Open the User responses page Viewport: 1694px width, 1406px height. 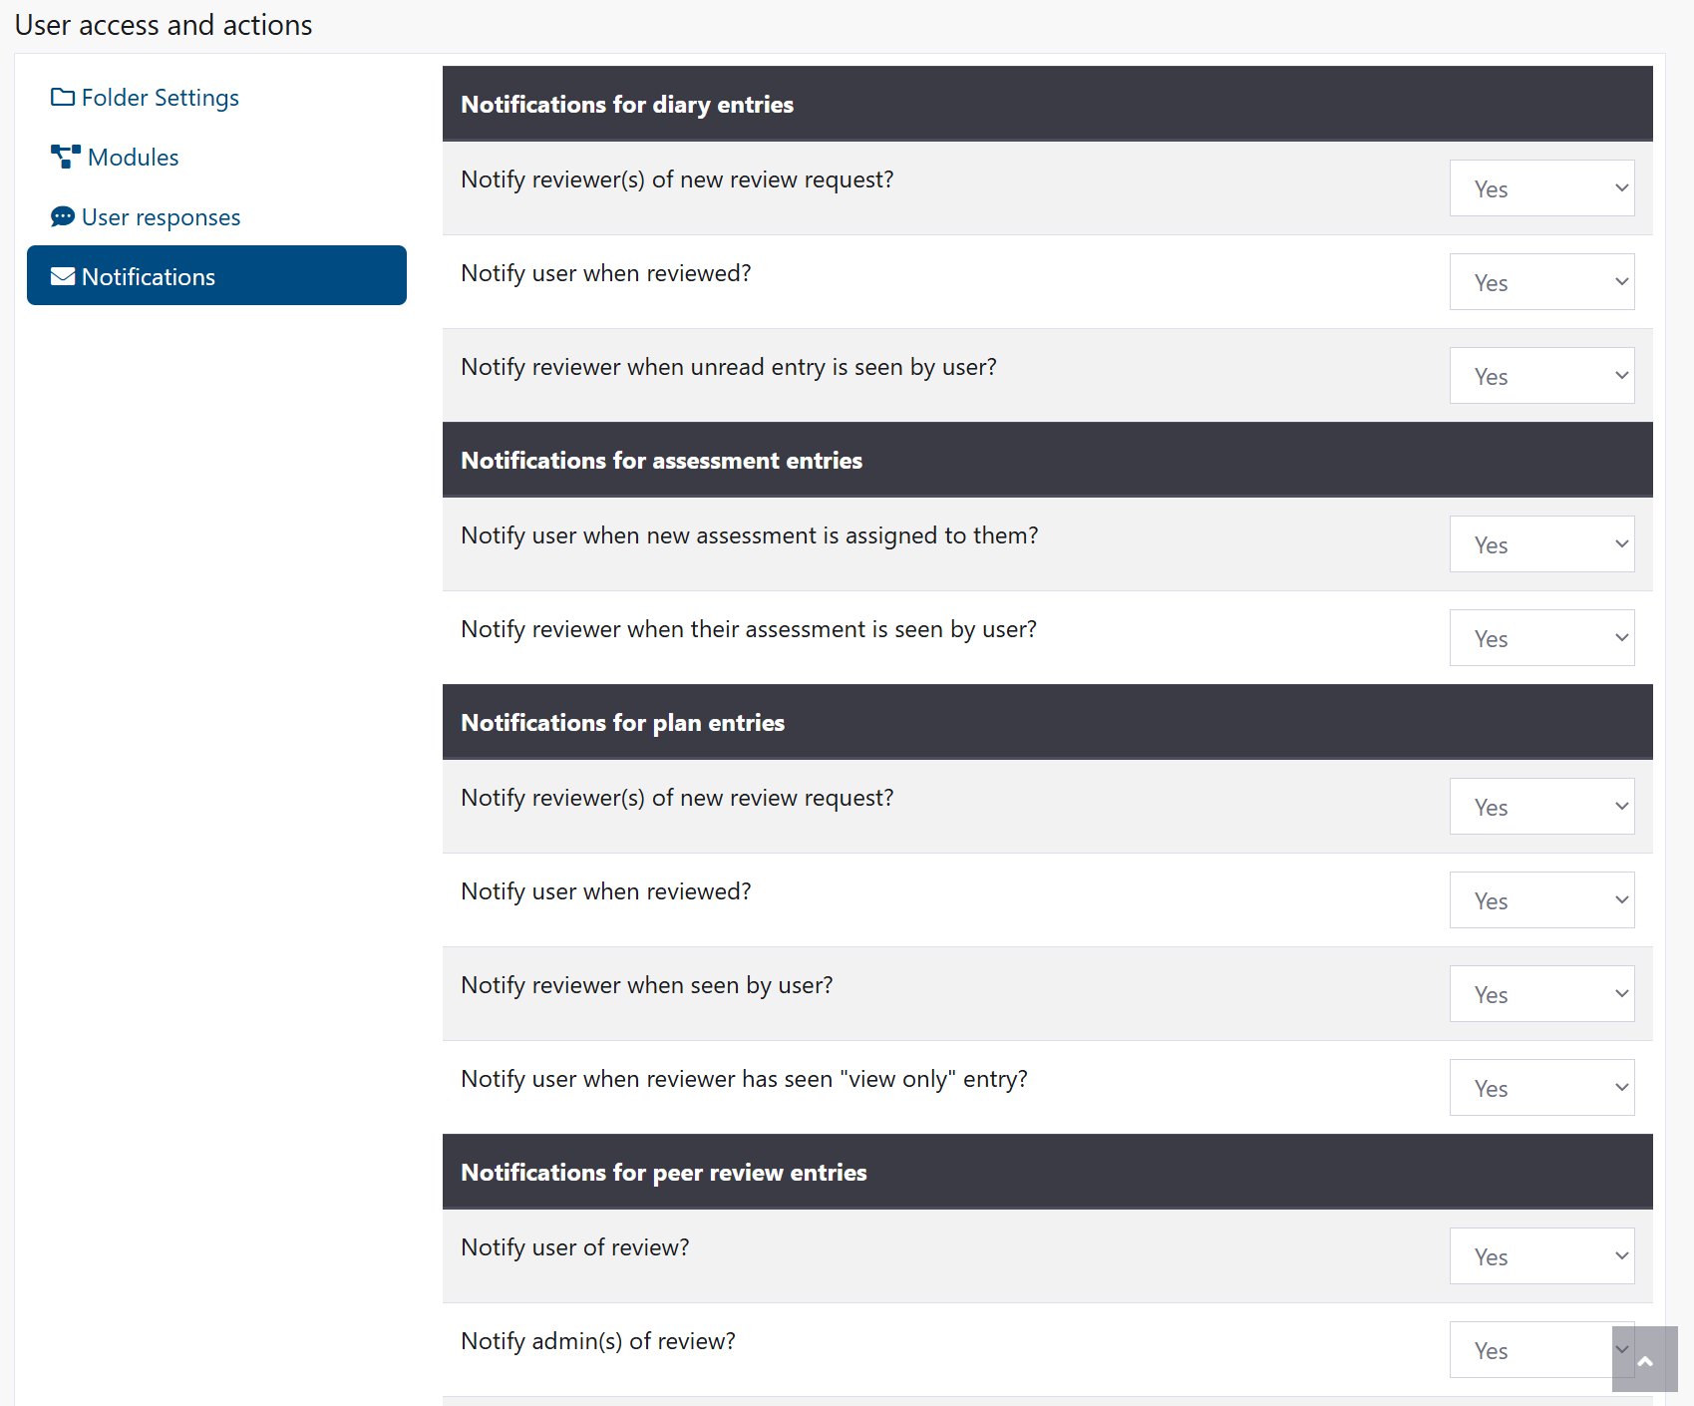[x=162, y=216]
